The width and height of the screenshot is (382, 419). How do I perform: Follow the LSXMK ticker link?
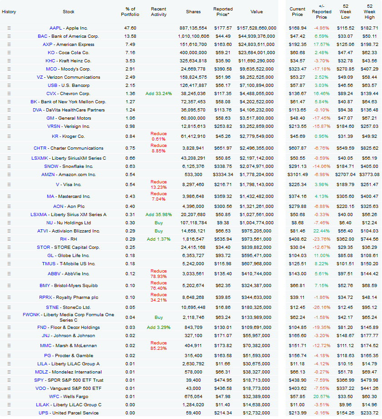(x=40, y=158)
